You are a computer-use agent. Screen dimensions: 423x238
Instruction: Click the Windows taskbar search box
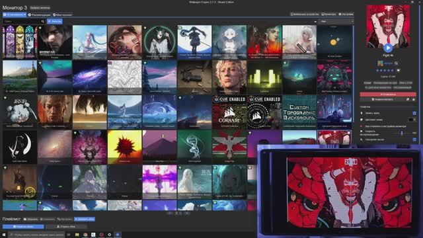(x=36, y=235)
